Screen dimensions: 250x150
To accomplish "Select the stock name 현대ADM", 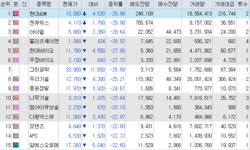I will pos(38,14).
